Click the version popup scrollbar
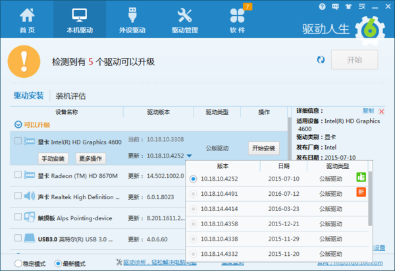Image resolution: width=395 pixels, height=271 pixels. click(370, 198)
